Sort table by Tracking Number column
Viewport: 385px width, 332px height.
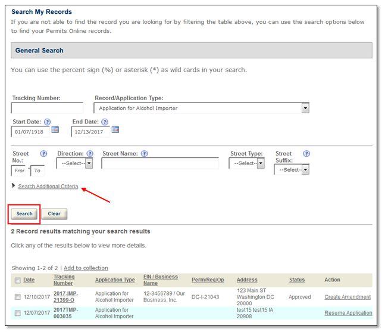(x=63, y=280)
